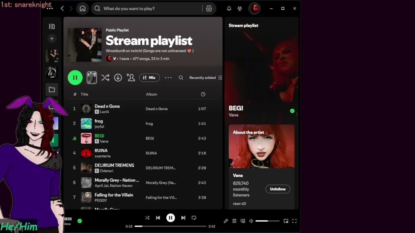Screen dimensions: 415x233
Task: Collapse Your Library sidebar icon
Action: [52, 27]
